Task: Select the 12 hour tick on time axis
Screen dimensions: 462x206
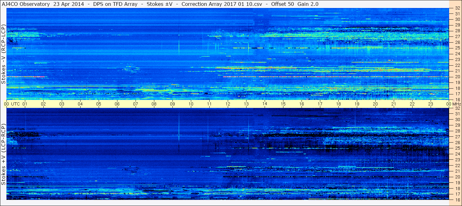Action: click(x=228, y=104)
